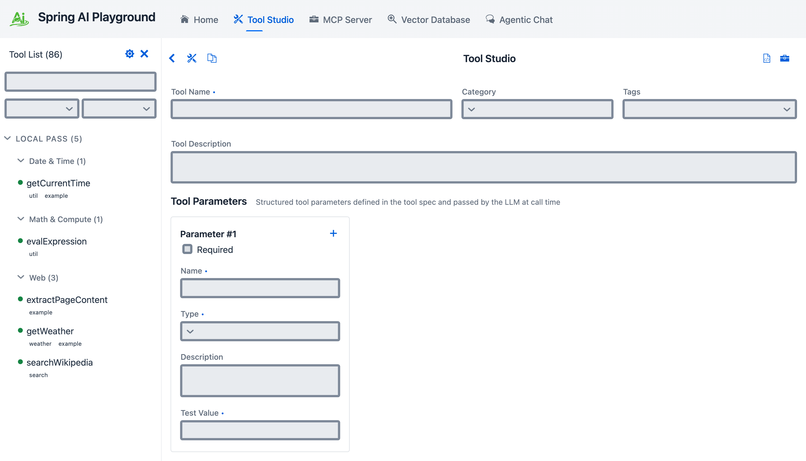
Task: Select the Tool Studio tab
Action: pos(264,20)
